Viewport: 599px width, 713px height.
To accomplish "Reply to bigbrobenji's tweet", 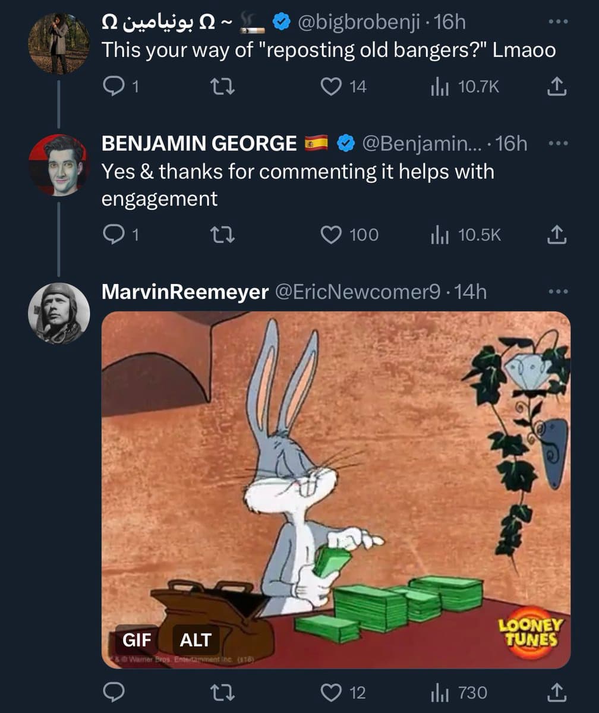I will click(x=113, y=87).
